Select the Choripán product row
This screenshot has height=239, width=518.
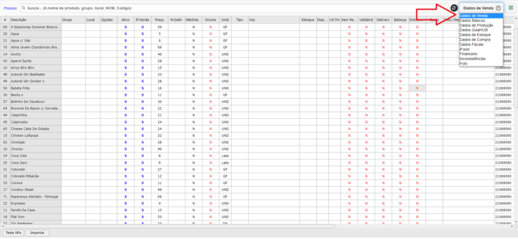point(36,142)
